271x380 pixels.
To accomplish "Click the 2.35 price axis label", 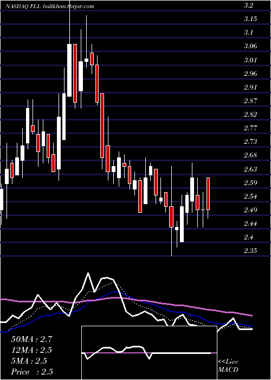I will (x=250, y=250).
